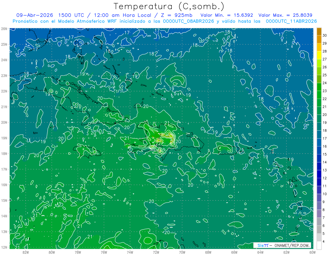Viewport: 332px width, 256px height.
Task: Click the white 4 degree legend swatch
Action: click(x=319, y=245)
